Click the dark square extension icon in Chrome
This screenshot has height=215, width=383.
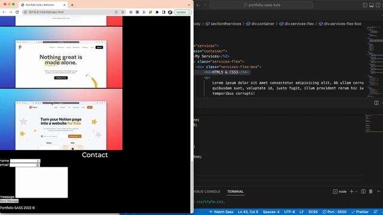pyautogui.click(x=137, y=12)
